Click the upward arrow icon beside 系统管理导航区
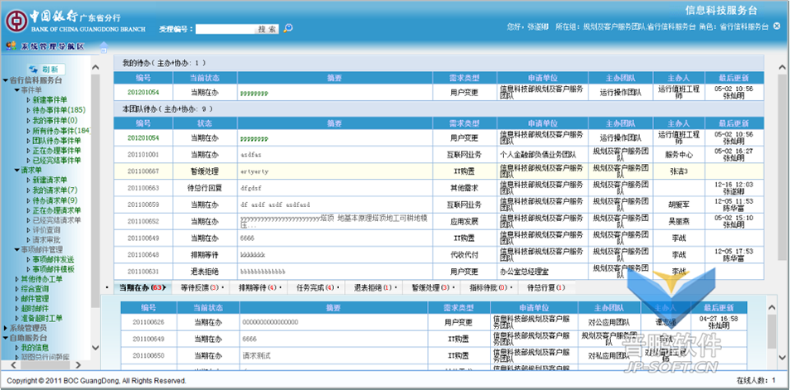 [104, 47]
